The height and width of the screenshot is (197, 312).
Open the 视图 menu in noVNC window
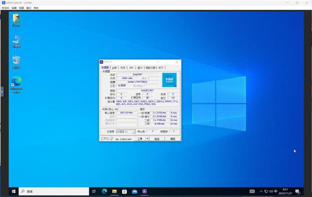click(x=21, y=8)
